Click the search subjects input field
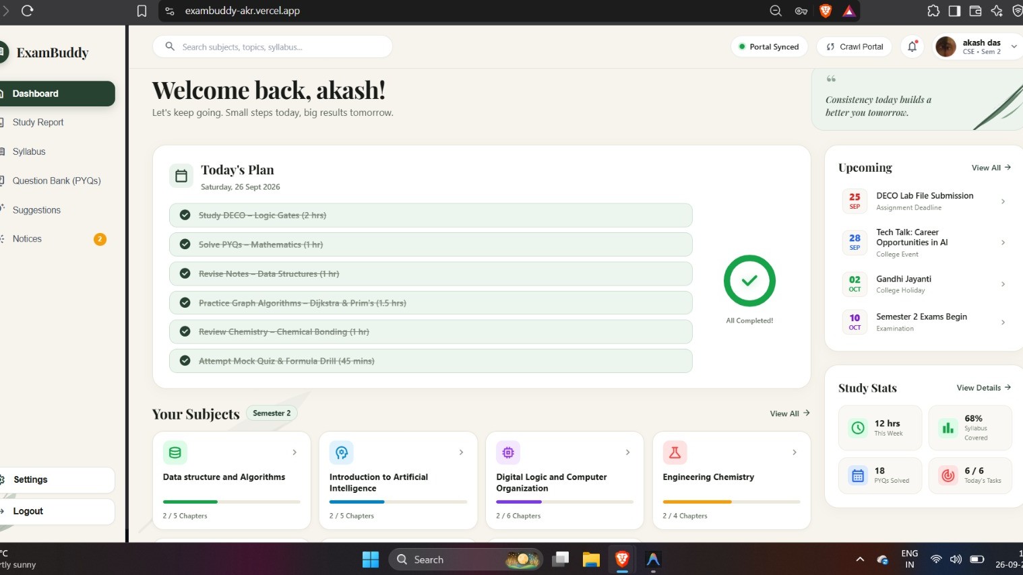1023x575 pixels. [x=272, y=46]
